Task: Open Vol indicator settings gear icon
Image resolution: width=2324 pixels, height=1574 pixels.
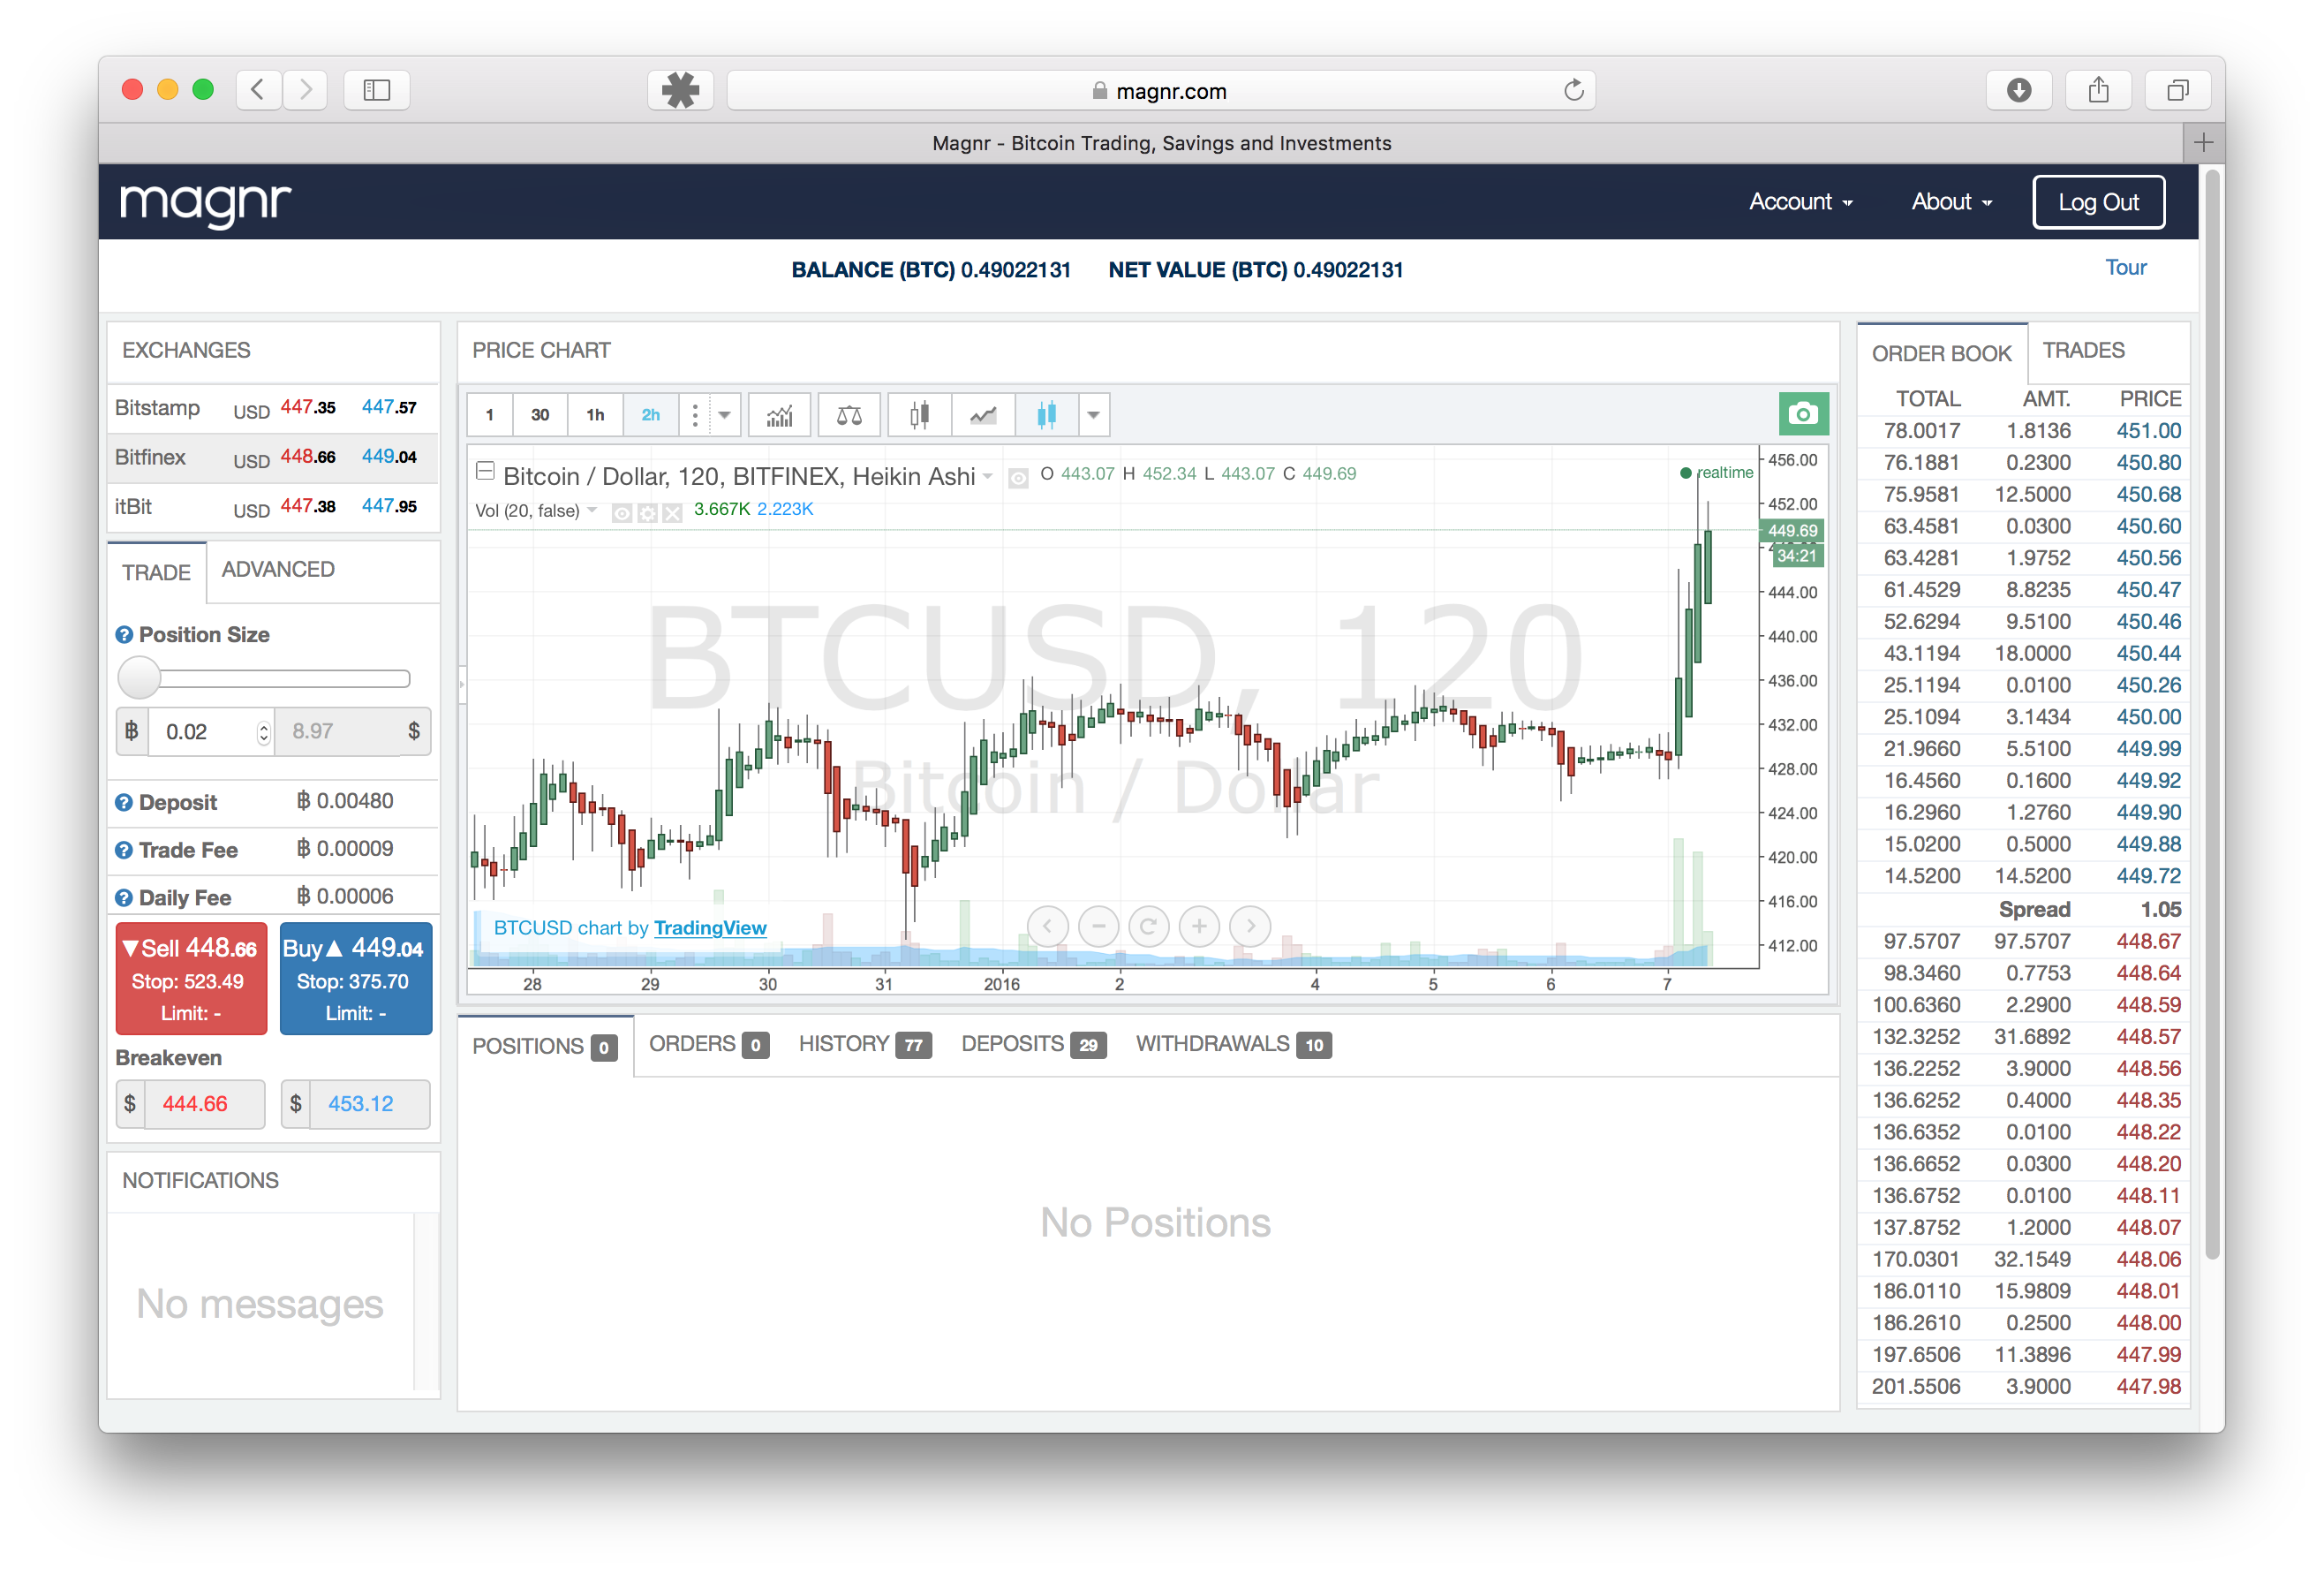Action: tap(647, 512)
